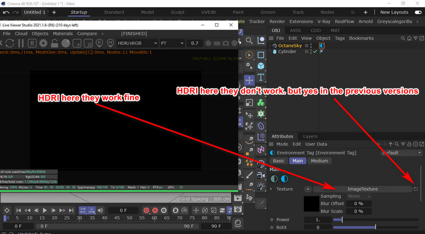Image resolution: width=425 pixels, height=234 pixels.
Task: Adjust the Power slider
Action: pos(376,220)
